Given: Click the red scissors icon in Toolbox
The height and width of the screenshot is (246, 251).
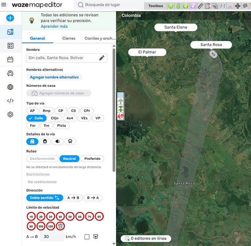Looking at the screenshot, I should [x=230, y=6].
